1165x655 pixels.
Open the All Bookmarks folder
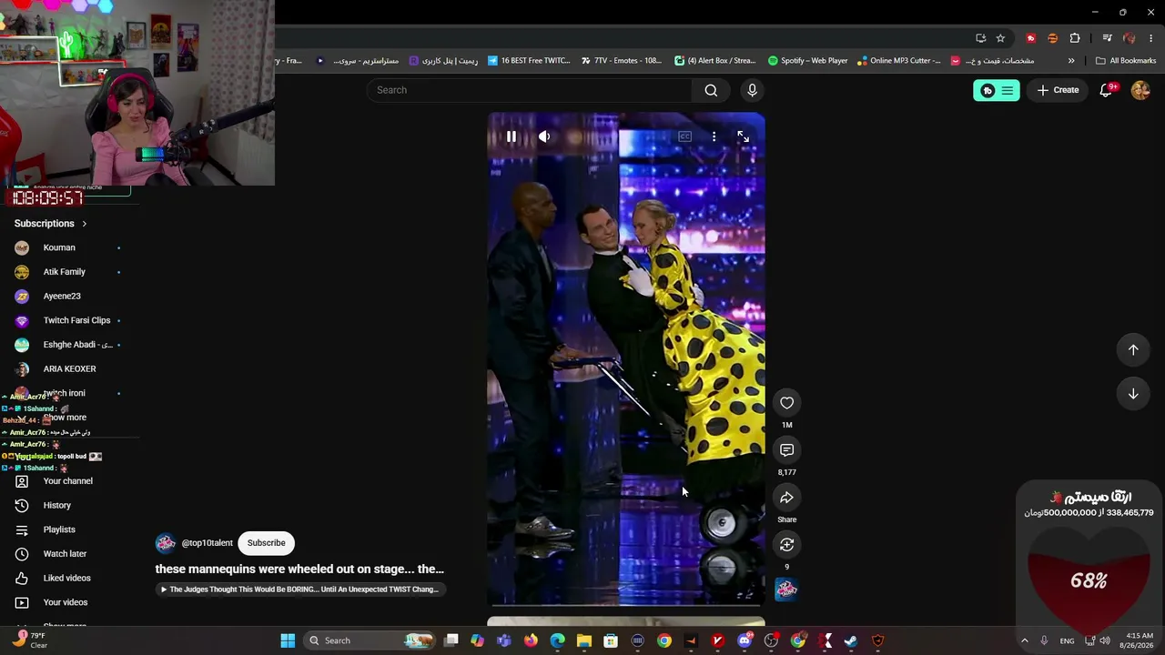(x=1126, y=61)
